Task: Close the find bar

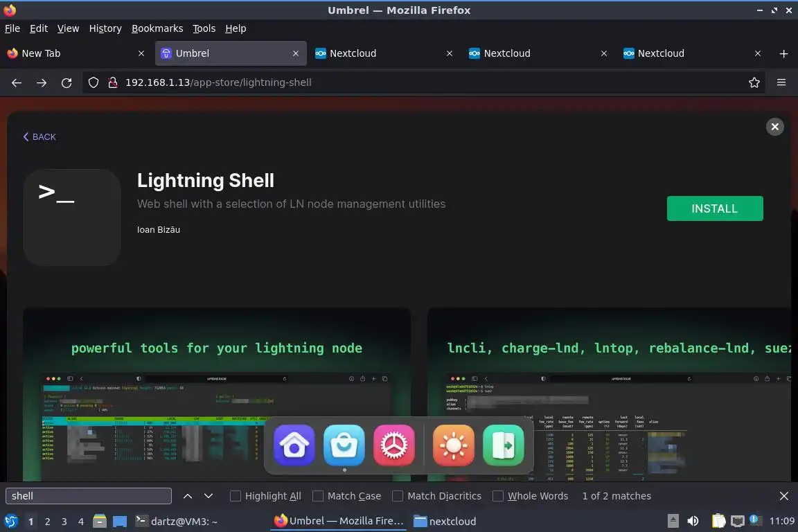Action: pos(784,496)
